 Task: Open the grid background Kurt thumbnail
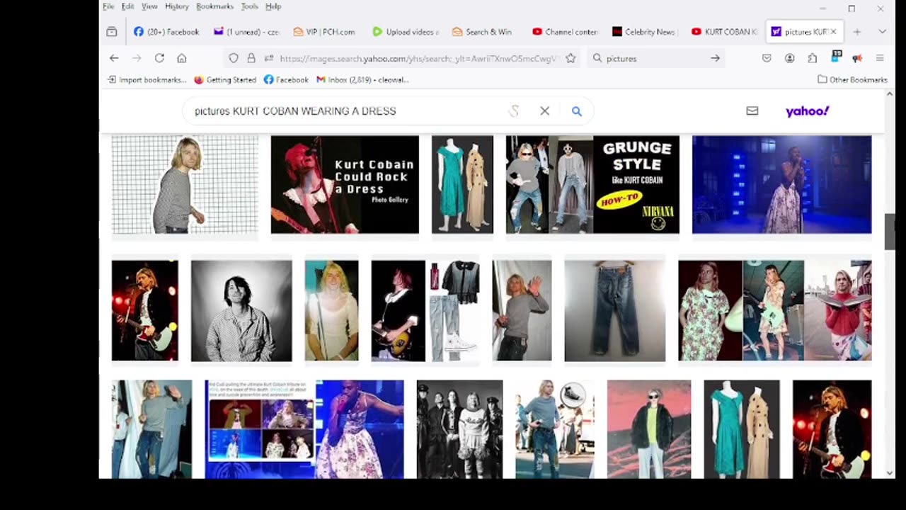pyautogui.click(x=185, y=184)
